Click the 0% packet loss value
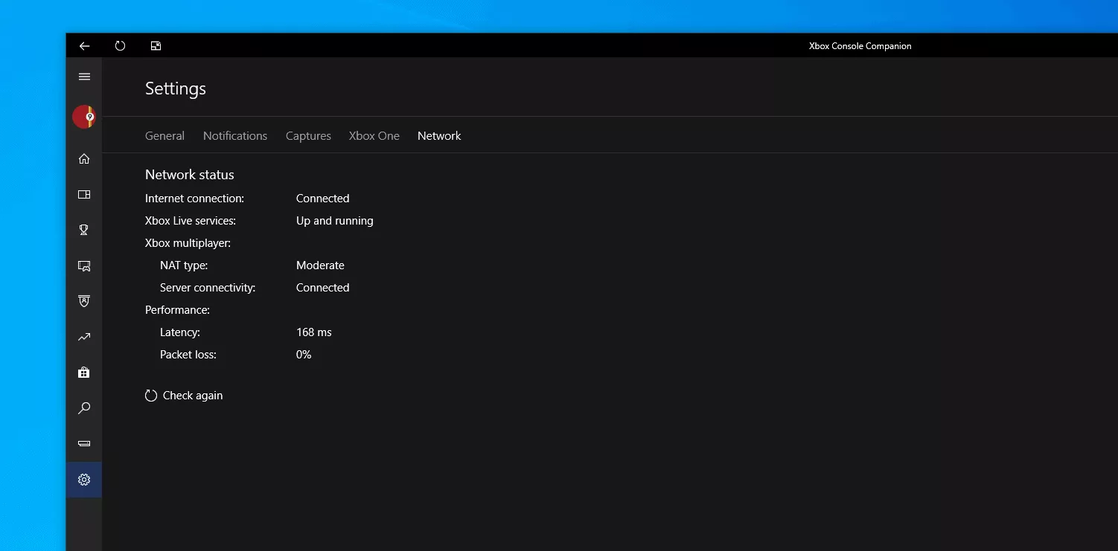 pyautogui.click(x=304, y=355)
